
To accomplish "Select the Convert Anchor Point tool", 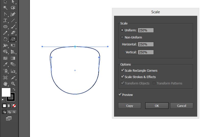I will 5,14.
